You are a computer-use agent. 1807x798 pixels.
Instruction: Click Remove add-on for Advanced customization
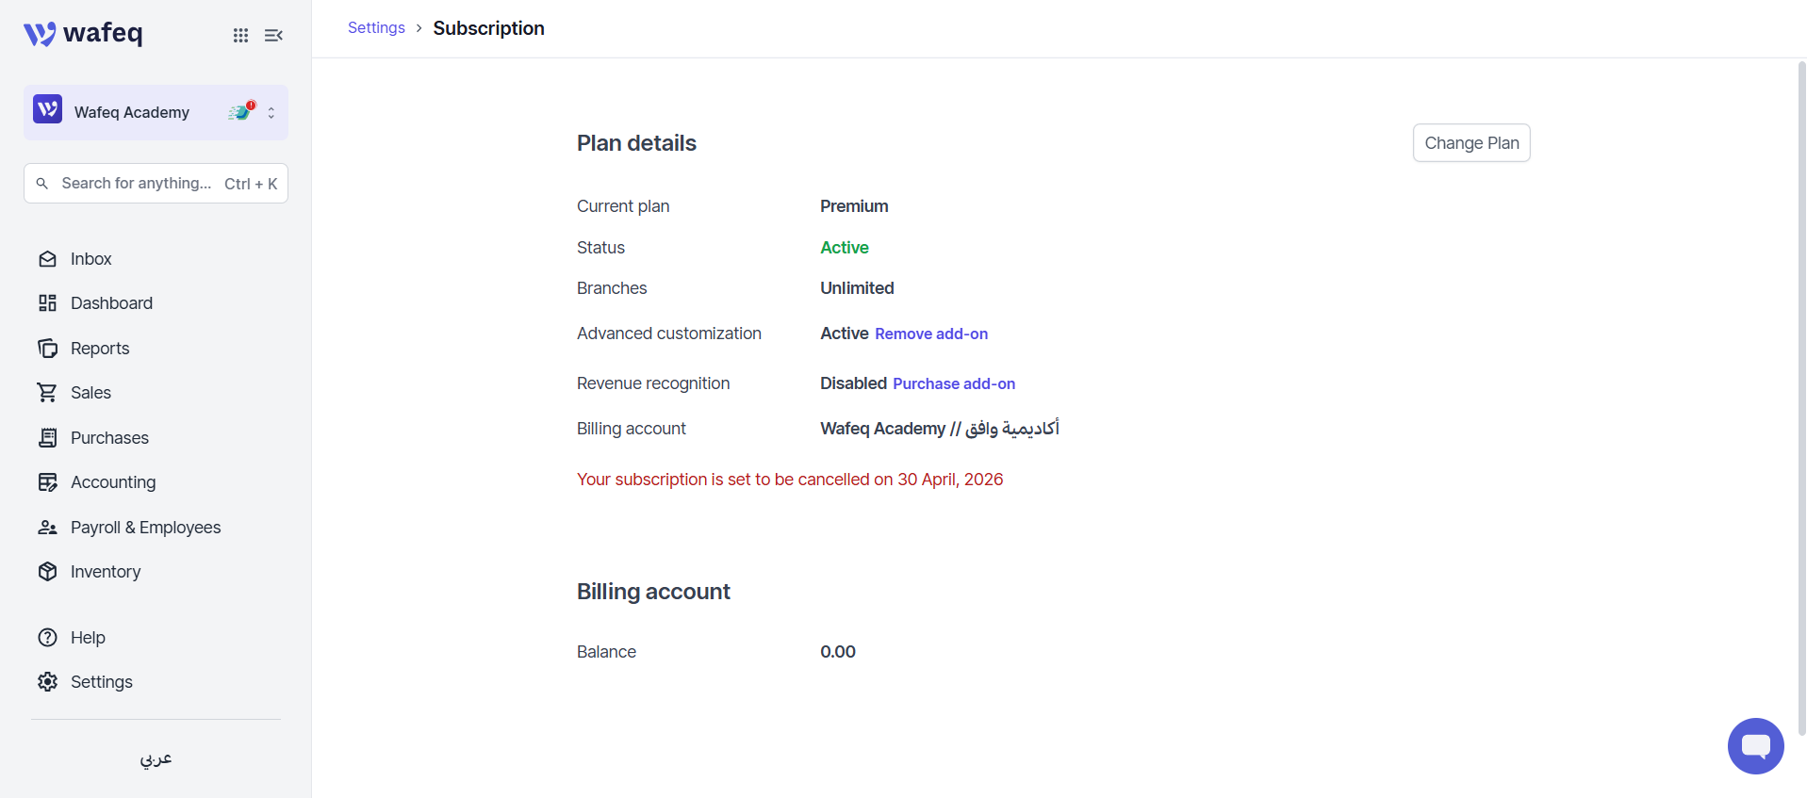pyautogui.click(x=931, y=334)
